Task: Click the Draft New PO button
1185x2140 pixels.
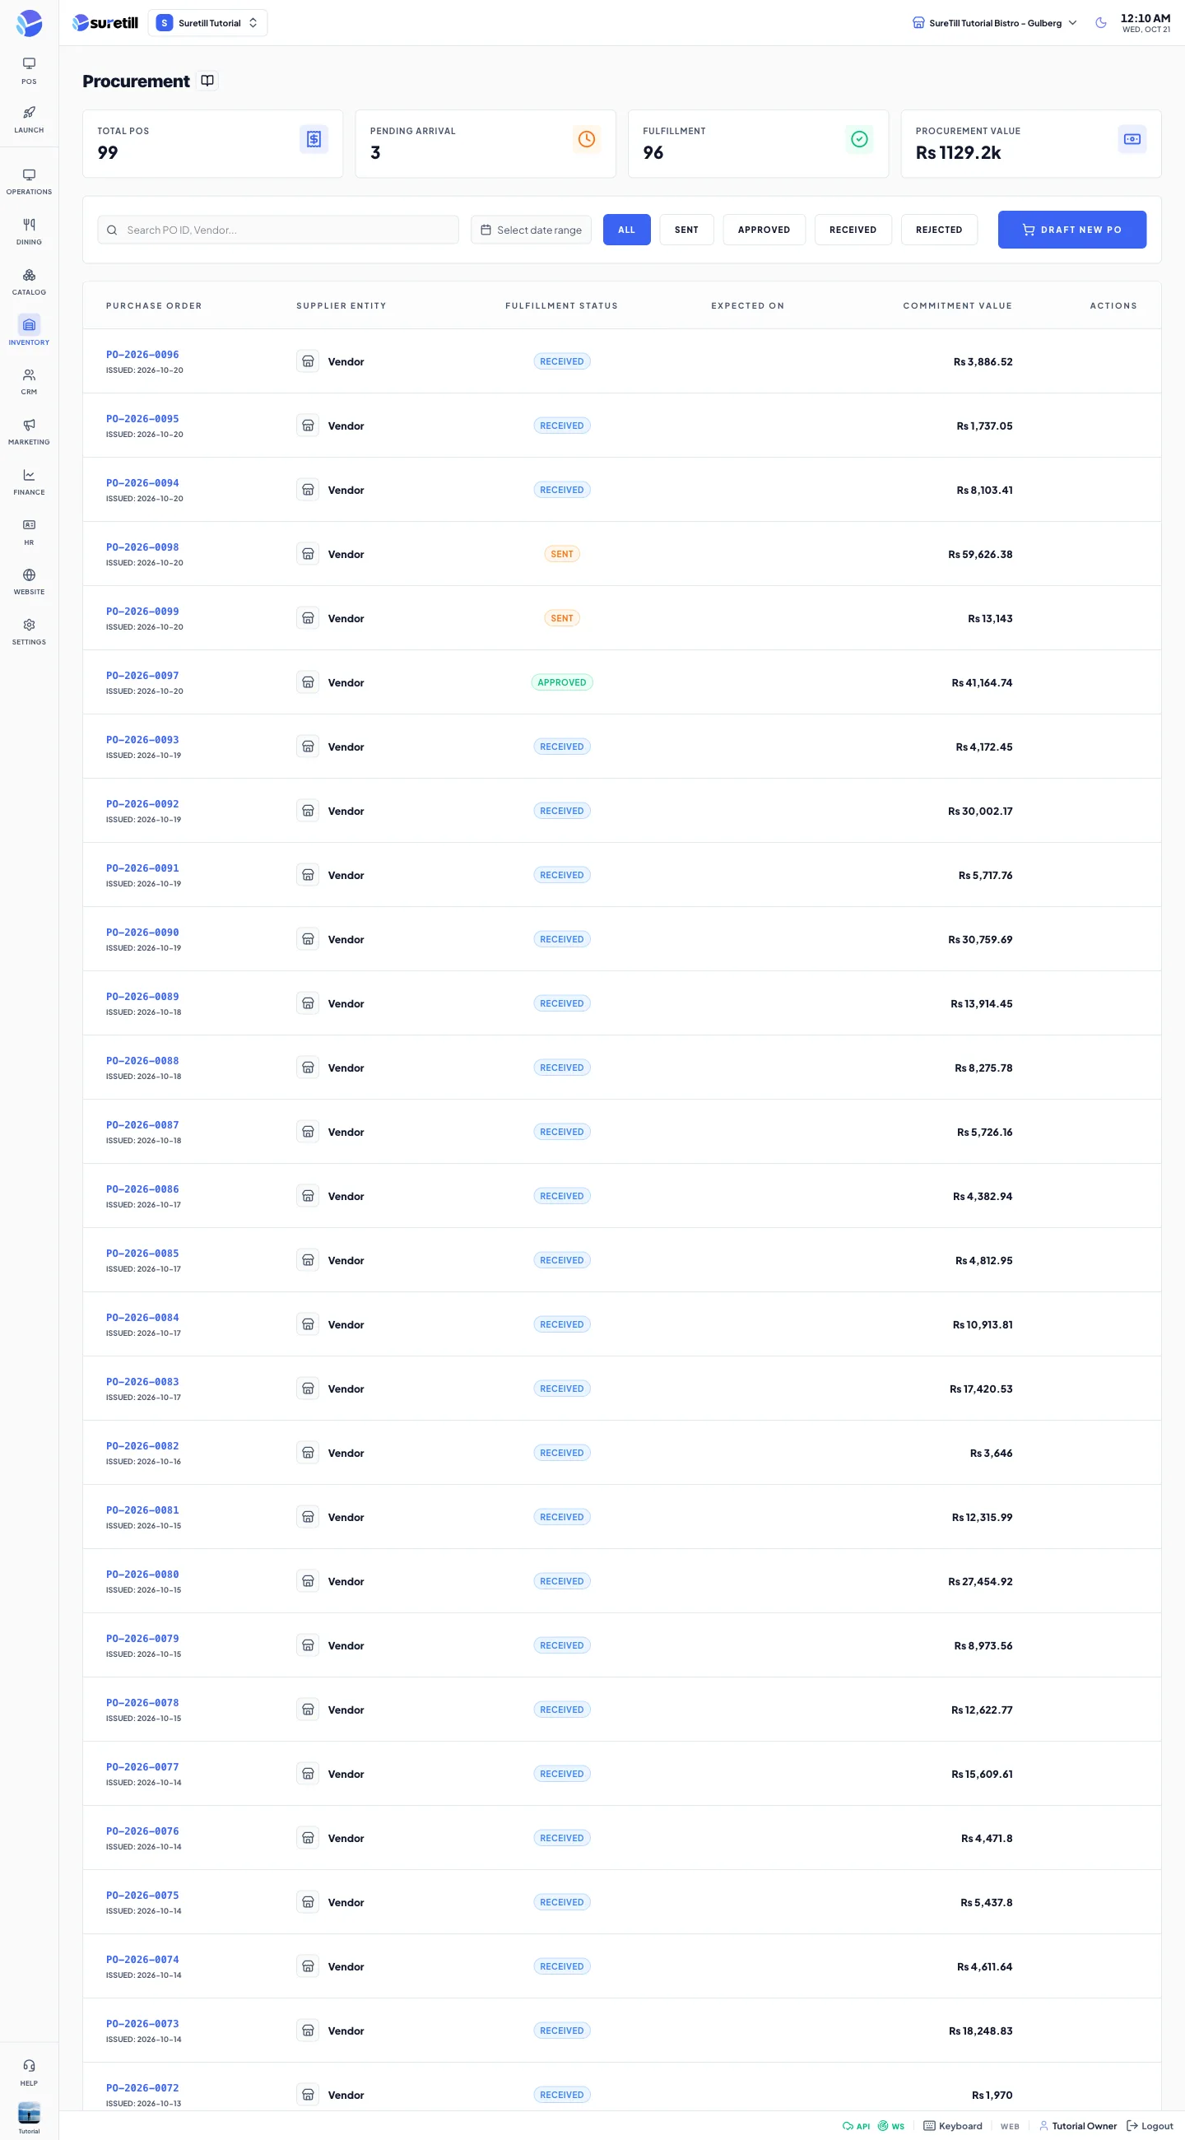Action: pos(1071,230)
